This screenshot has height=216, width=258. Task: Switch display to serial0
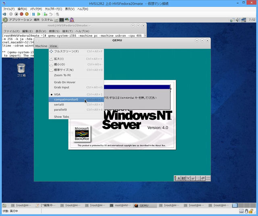(x=76, y=105)
